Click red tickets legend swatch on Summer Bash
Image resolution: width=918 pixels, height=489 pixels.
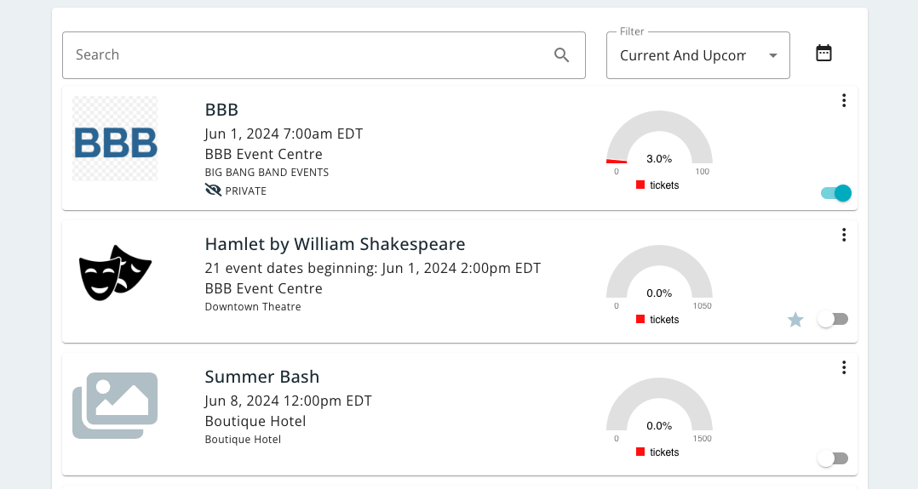(640, 452)
